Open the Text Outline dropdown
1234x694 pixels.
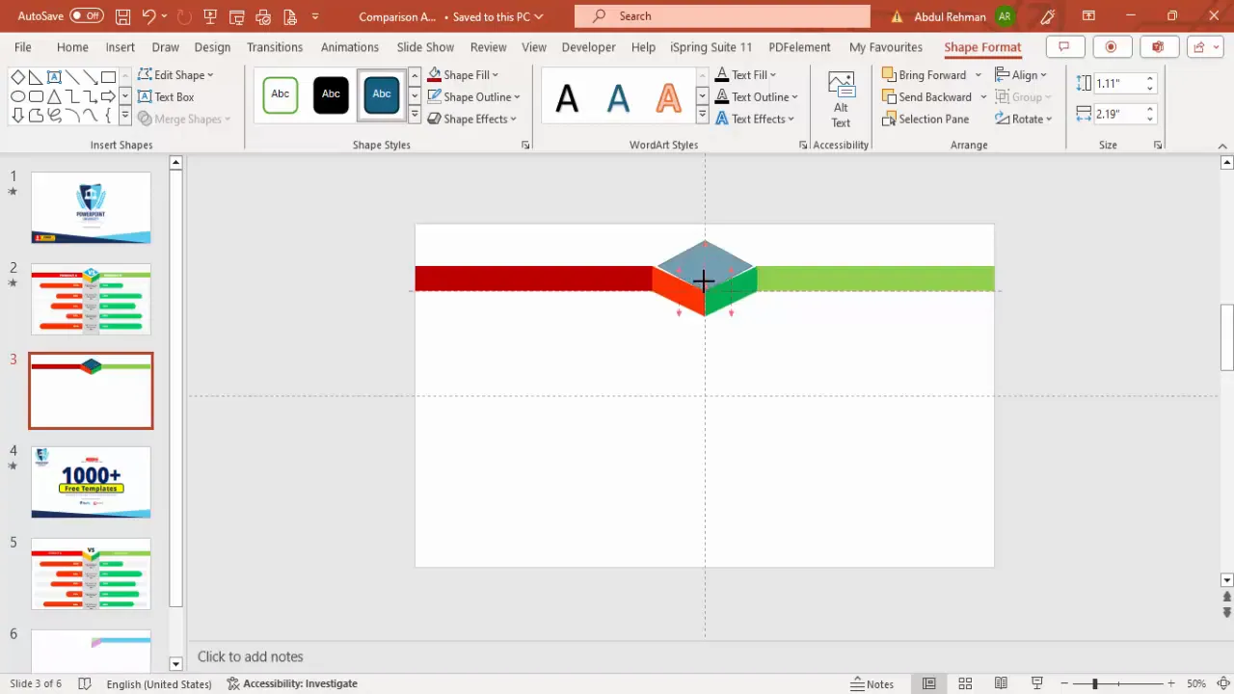[756, 96]
